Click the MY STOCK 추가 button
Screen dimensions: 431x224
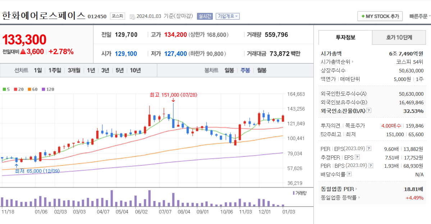(x=380, y=16)
